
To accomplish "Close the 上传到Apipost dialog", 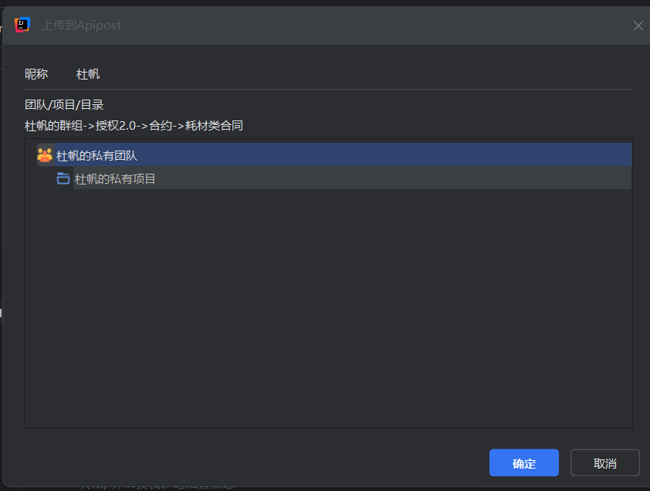I will tap(638, 25).
